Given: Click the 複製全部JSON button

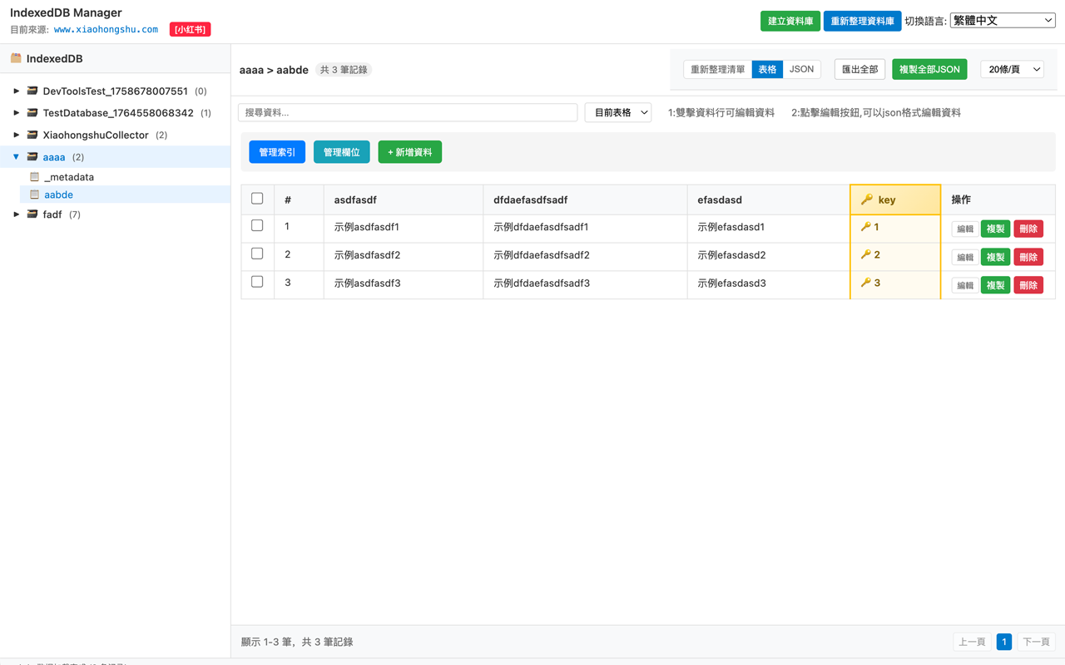Looking at the screenshot, I should tap(929, 70).
